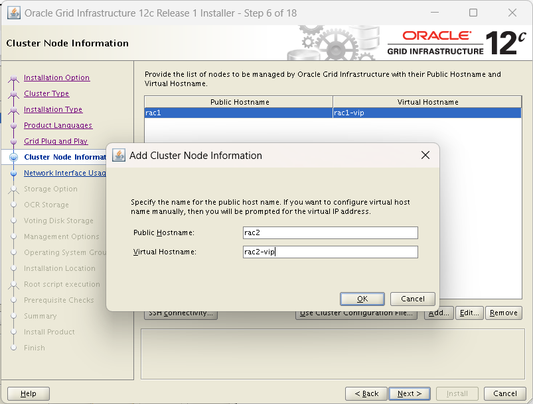Click Summary step
The height and width of the screenshot is (404, 533).
40,316
